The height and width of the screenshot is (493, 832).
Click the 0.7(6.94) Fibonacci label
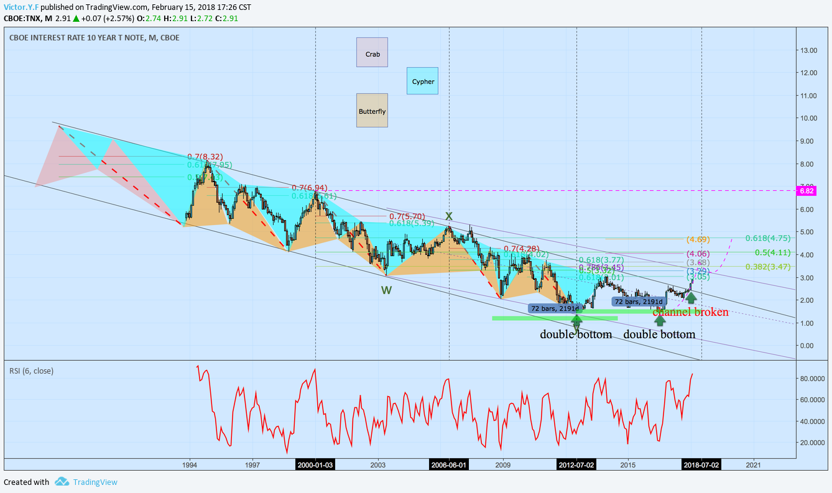pos(309,188)
